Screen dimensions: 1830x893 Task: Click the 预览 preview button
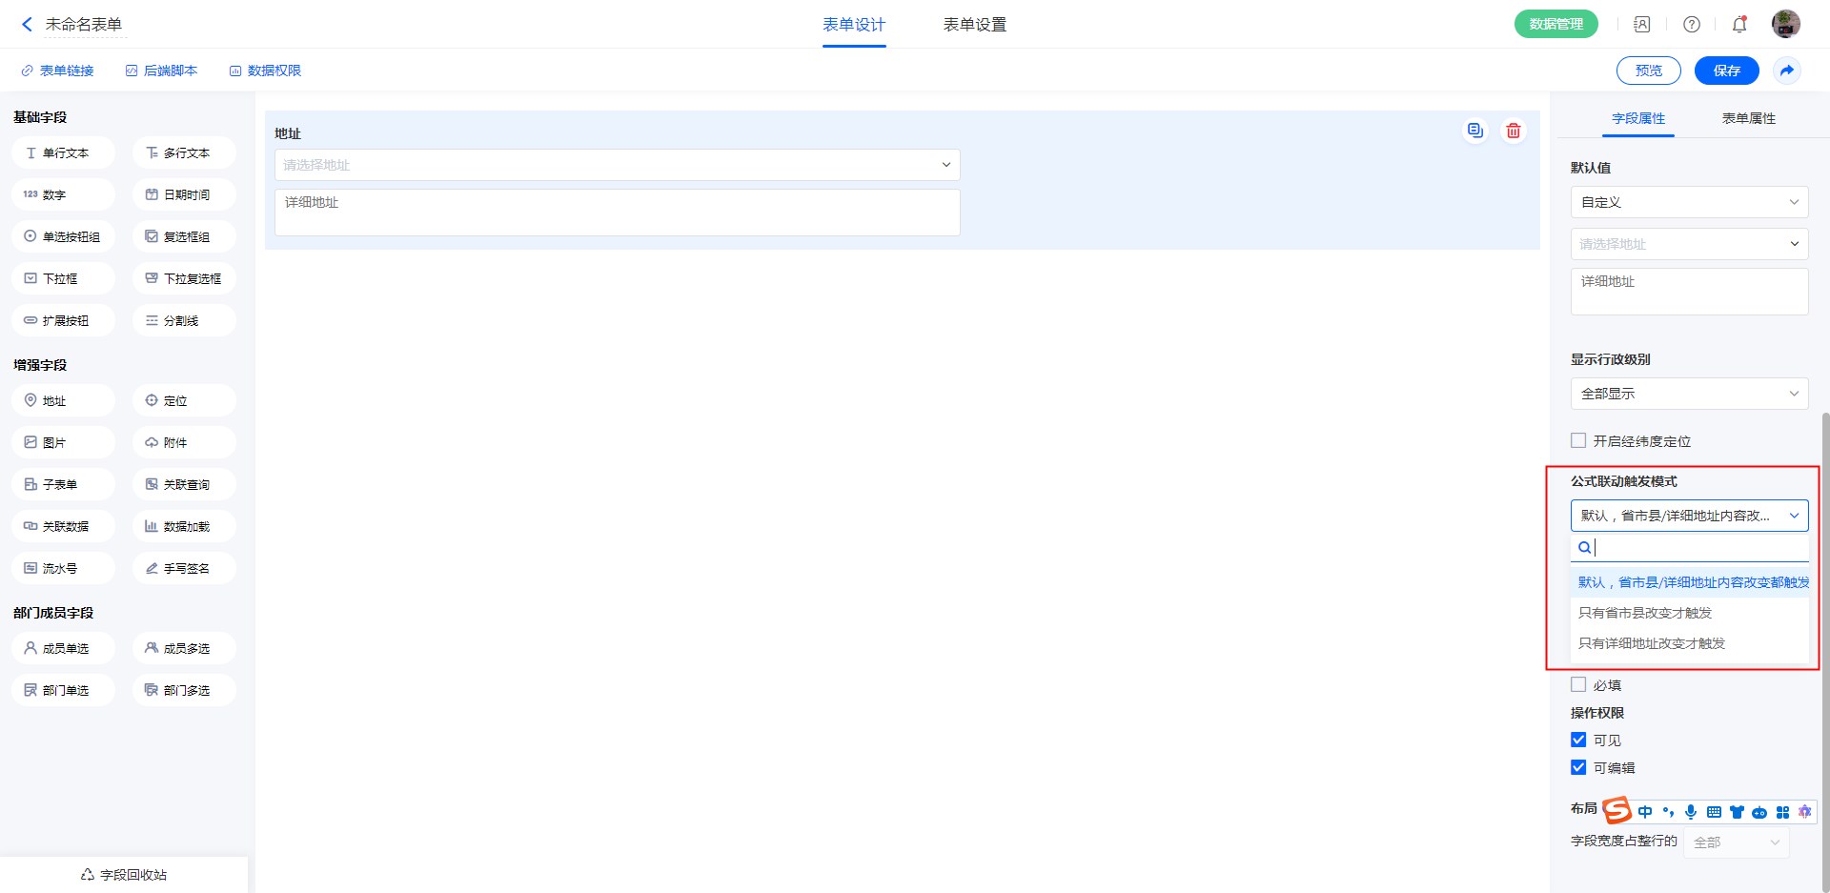click(x=1648, y=71)
